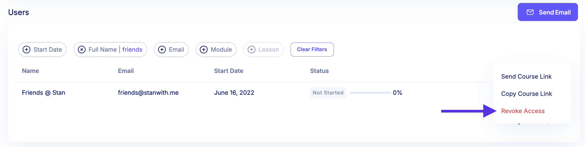
Task: Edit the Full Name friends filter value
Action: (x=132, y=50)
